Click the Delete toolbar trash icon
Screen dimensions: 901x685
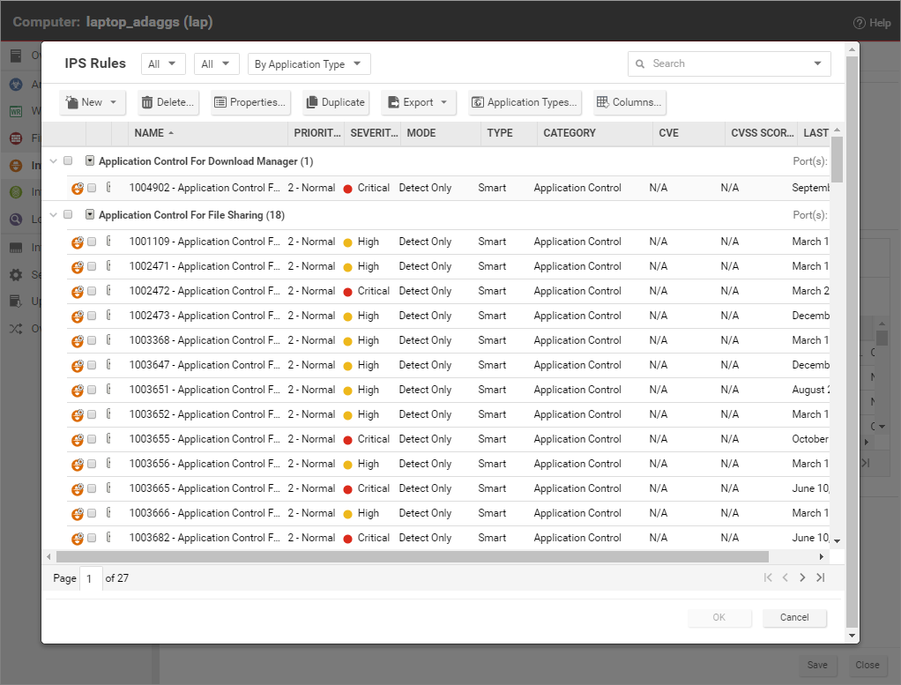[x=147, y=102]
